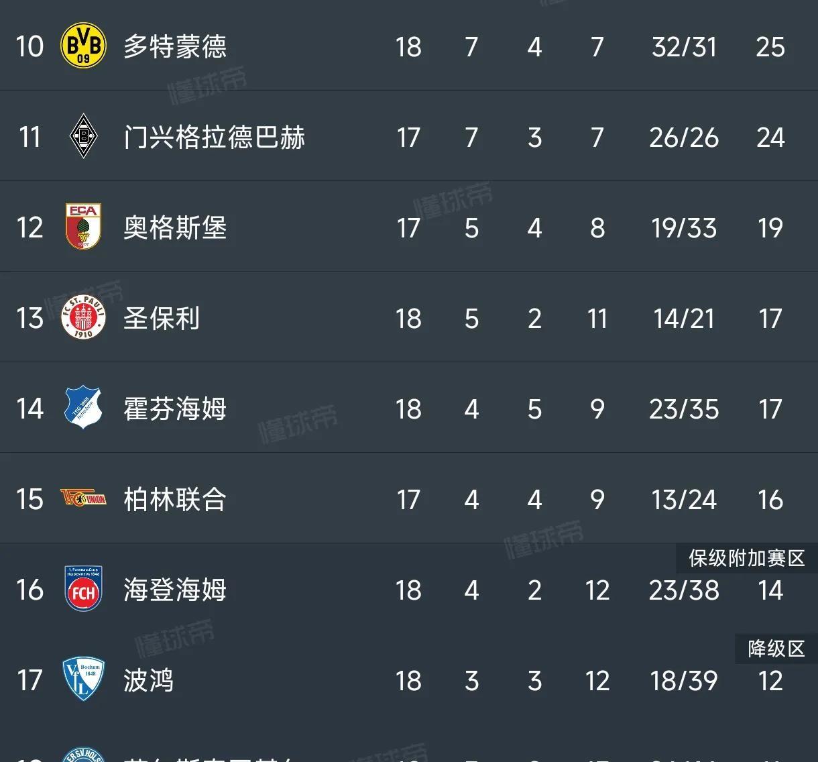Select the 保级附加赛区 label
Image resolution: width=818 pixels, height=762 pixels.
747,559
